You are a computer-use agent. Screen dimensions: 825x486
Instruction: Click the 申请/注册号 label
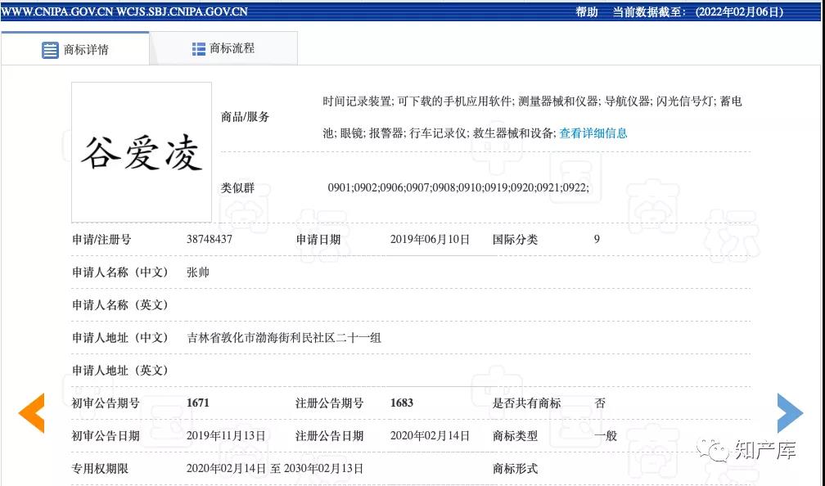click(x=101, y=239)
